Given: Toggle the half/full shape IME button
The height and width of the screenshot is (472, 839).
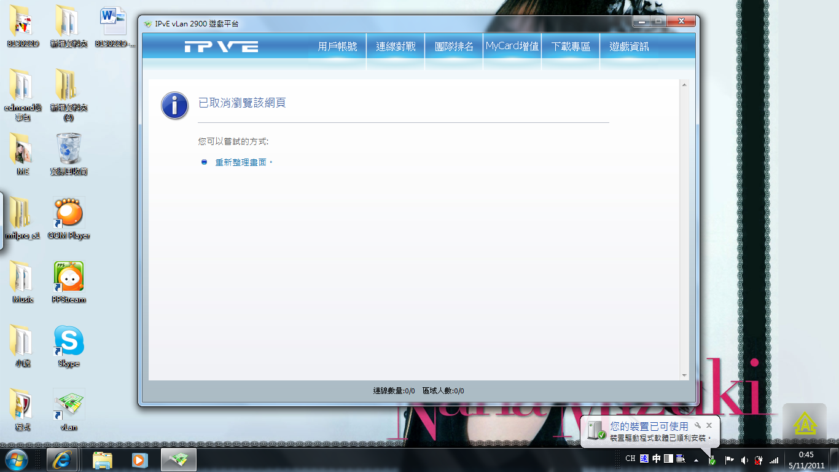Looking at the screenshot, I should [x=668, y=458].
